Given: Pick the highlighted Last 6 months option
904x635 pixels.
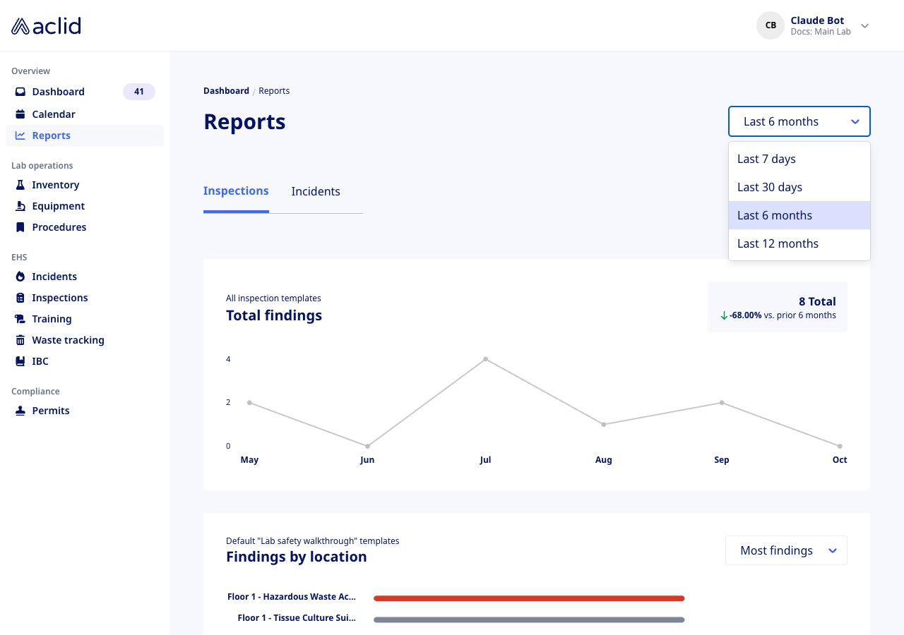Looking at the screenshot, I should coord(799,215).
